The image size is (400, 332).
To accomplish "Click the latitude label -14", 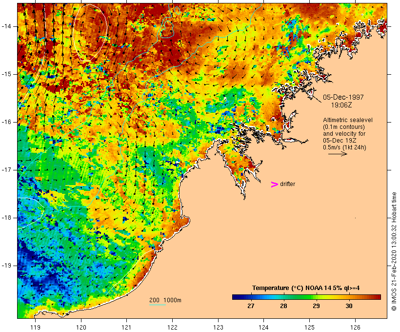I will click(x=6, y=26).
